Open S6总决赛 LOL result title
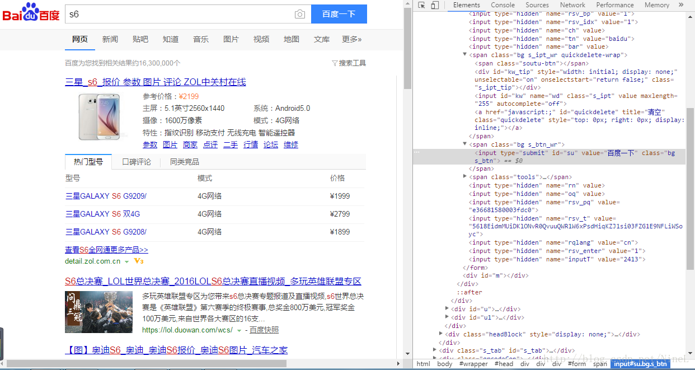Screen dimensions: 695x370 point(213,281)
